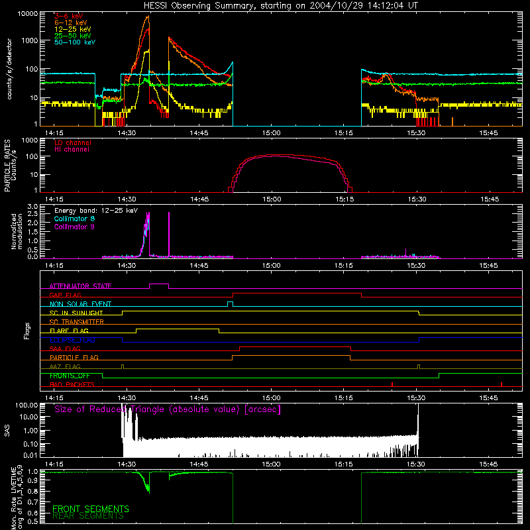This screenshot has width=530, height=530.
Task: Select the Collimator 8 legend label
Action: (74, 219)
